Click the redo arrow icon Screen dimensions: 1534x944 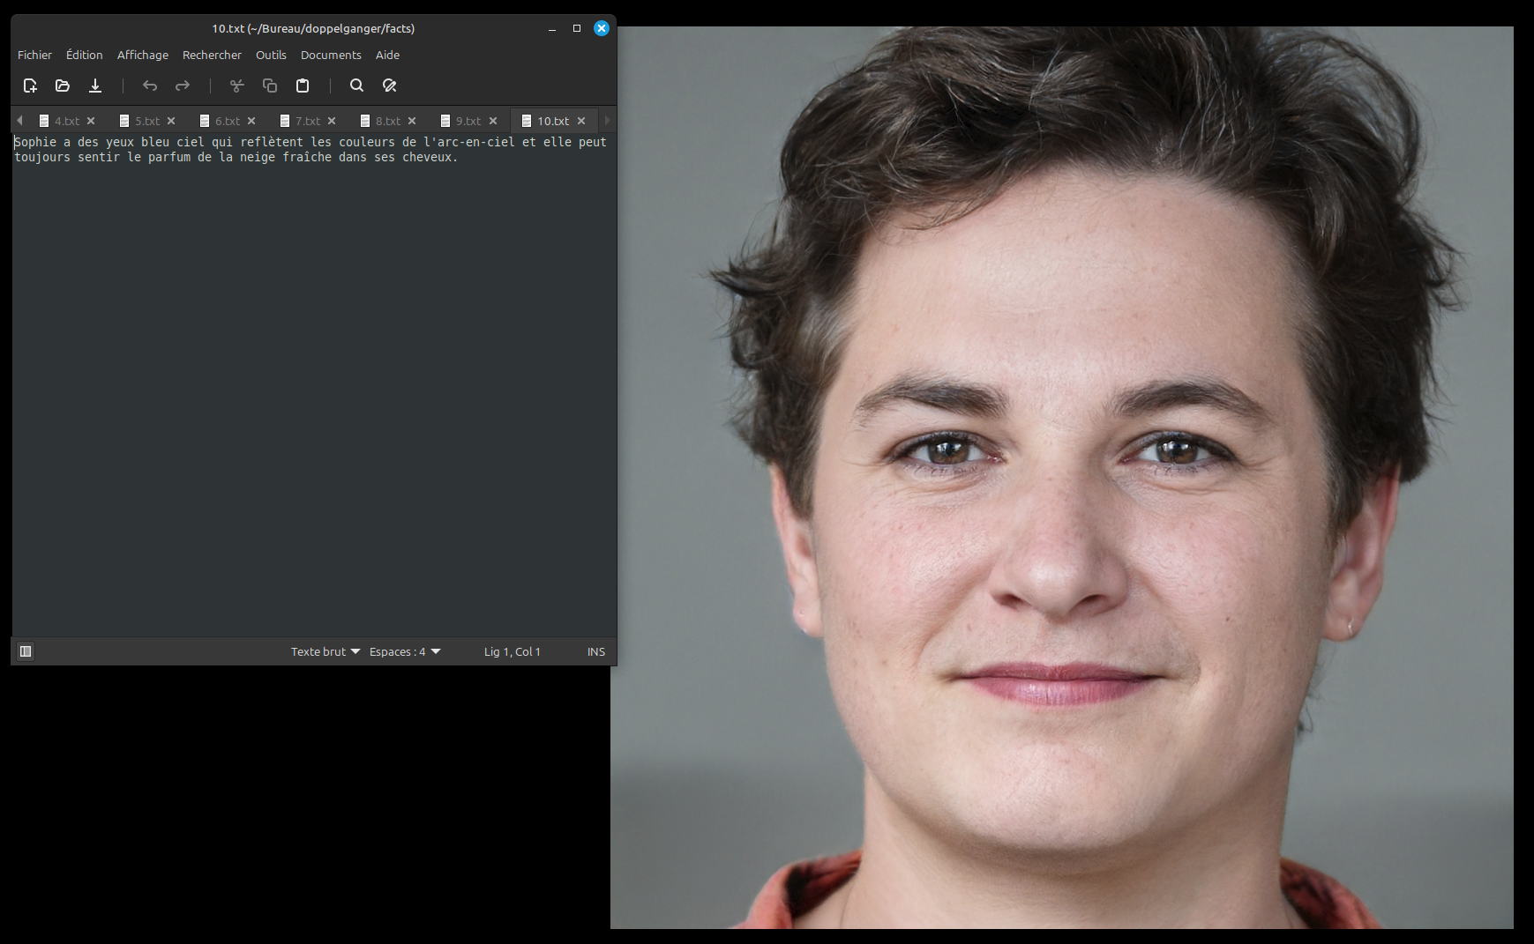coord(183,85)
